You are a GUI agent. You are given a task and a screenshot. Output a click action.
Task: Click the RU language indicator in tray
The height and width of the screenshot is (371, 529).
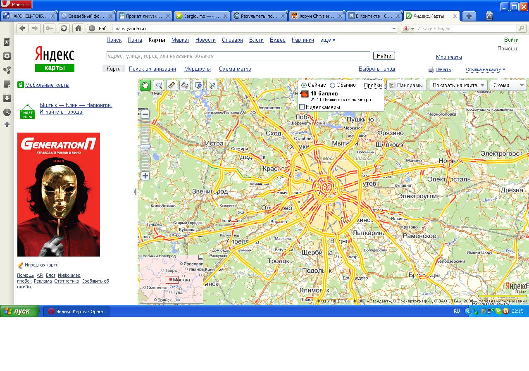(x=457, y=311)
